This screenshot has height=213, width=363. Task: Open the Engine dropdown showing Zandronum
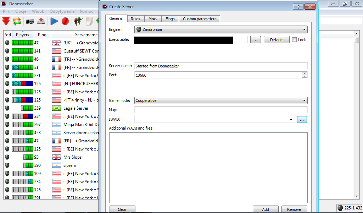[220, 29]
